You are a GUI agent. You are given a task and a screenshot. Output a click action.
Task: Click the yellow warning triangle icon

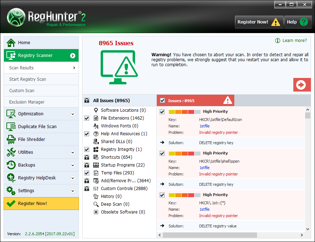276,22
